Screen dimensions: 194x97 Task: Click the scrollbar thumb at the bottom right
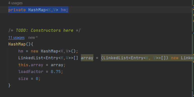point(192,94)
